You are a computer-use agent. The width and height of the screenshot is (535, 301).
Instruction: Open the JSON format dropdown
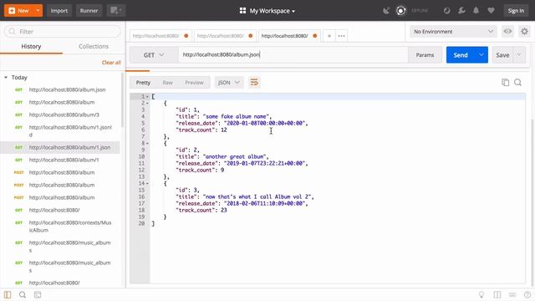click(x=229, y=83)
